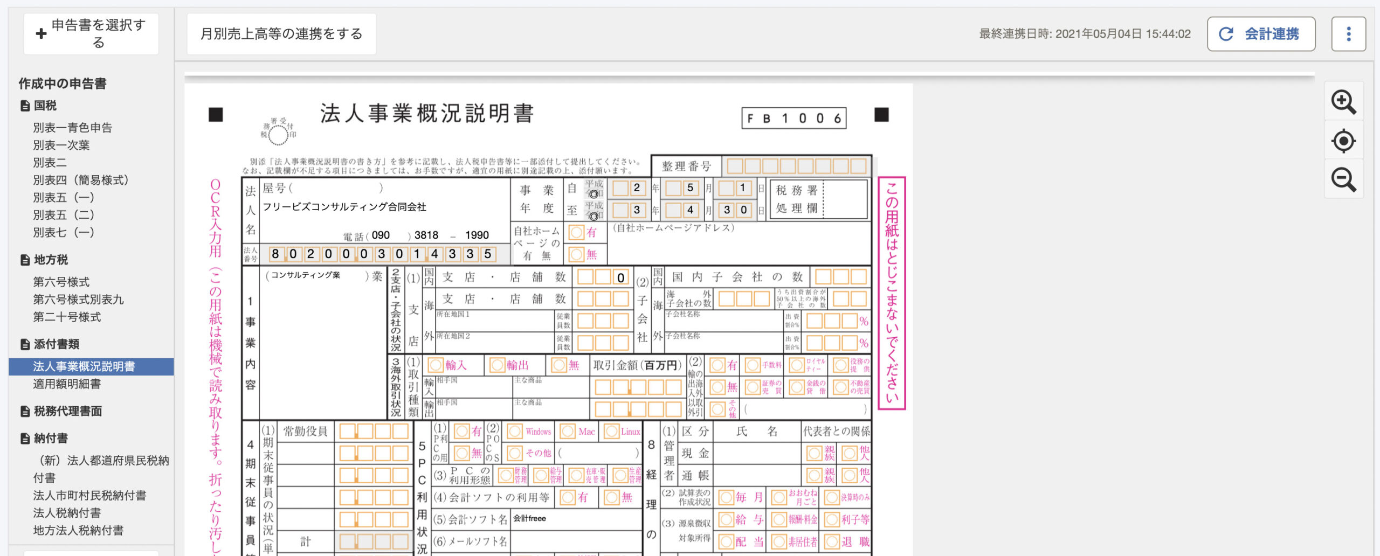Check 給与 under 源泉徴収対象所得
This screenshot has width=1380, height=556.
click(x=726, y=519)
